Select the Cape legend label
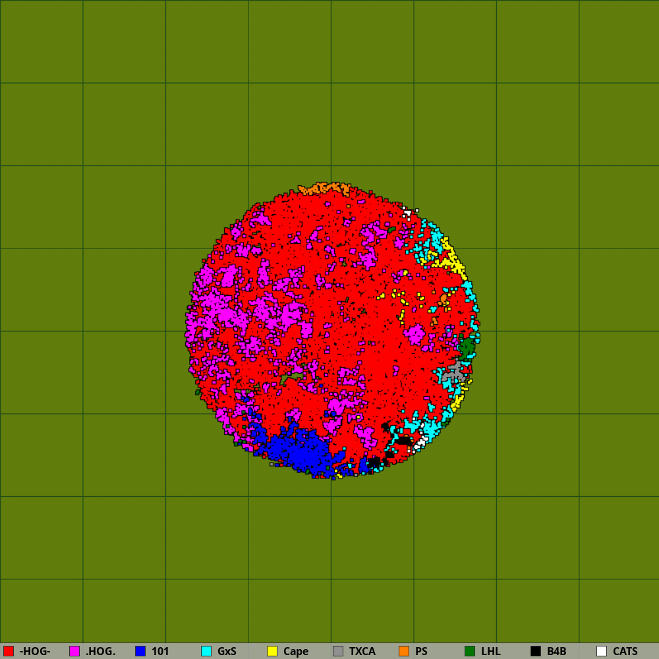This screenshot has width=659, height=659. click(x=296, y=652)
